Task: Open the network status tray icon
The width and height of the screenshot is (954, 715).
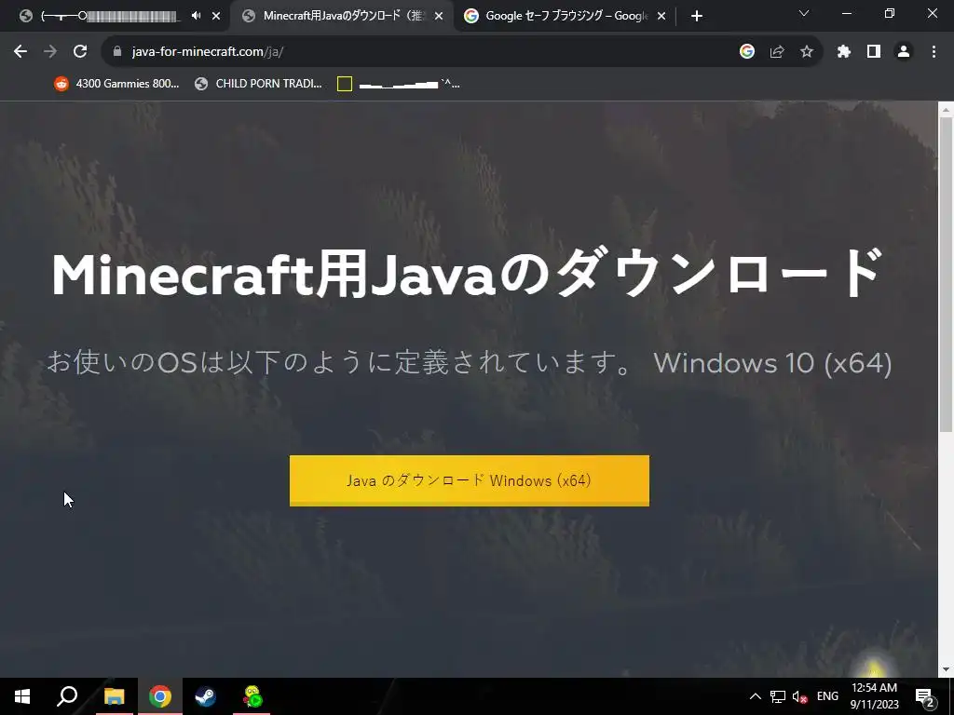Action: tap(778, 696)
